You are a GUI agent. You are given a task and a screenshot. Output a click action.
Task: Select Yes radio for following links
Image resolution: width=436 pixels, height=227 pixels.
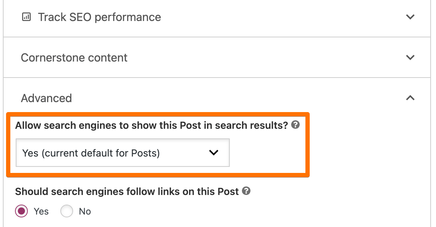(22, 211)
